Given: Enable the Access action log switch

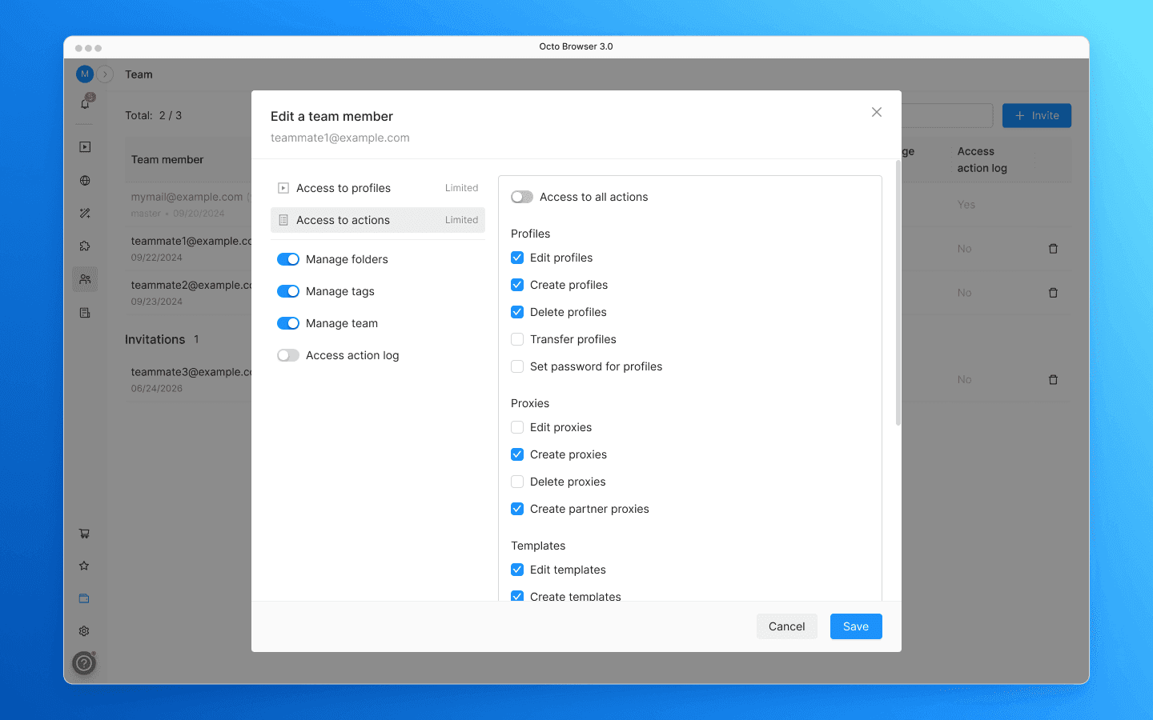Looking at the screenshot, I should (x=288, y=355).
